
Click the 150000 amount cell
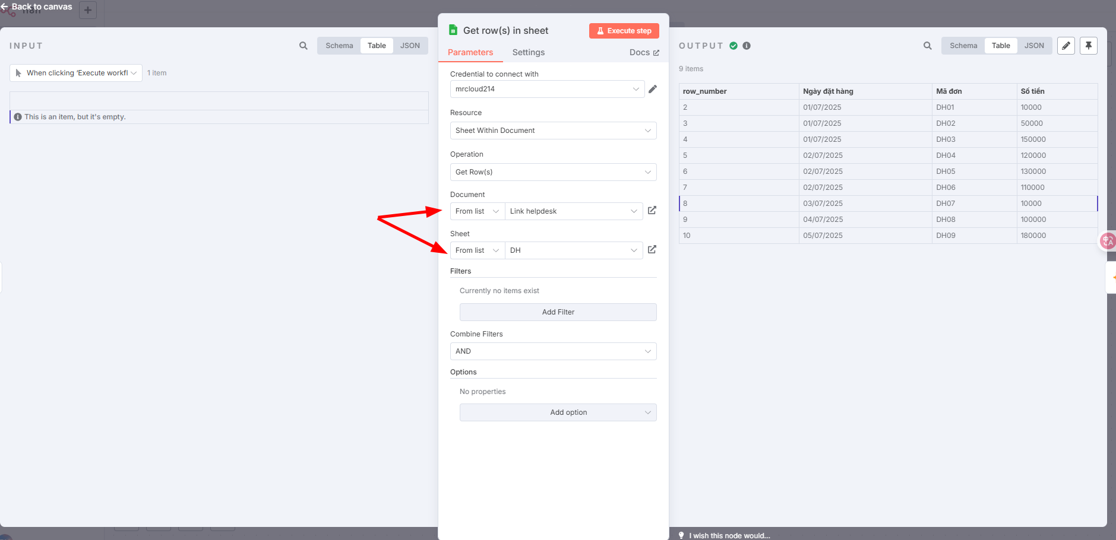click(1057, 139)
